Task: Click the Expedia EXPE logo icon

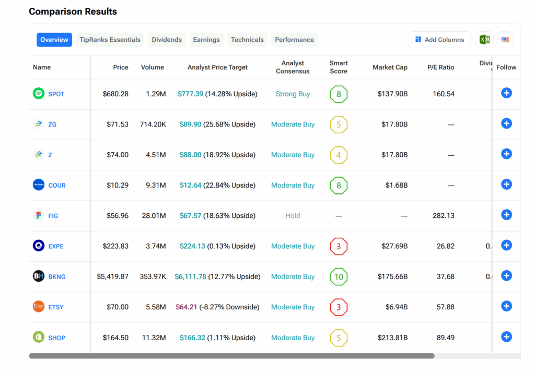Action: pos(39,246)
